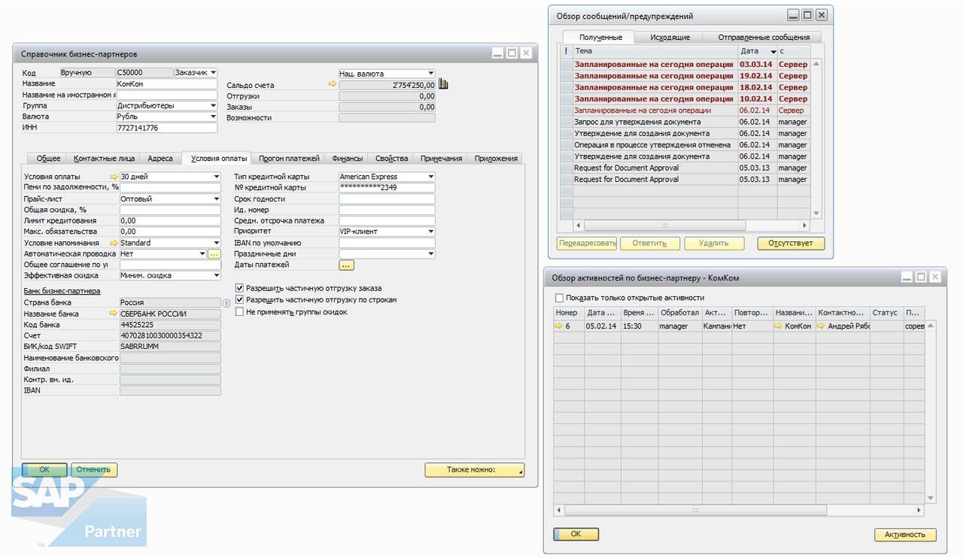This screenshot has height=558, width=963.
Task: Enable Разрешить частичную отгрузку заказа checkbox
Action: [239, 288]
